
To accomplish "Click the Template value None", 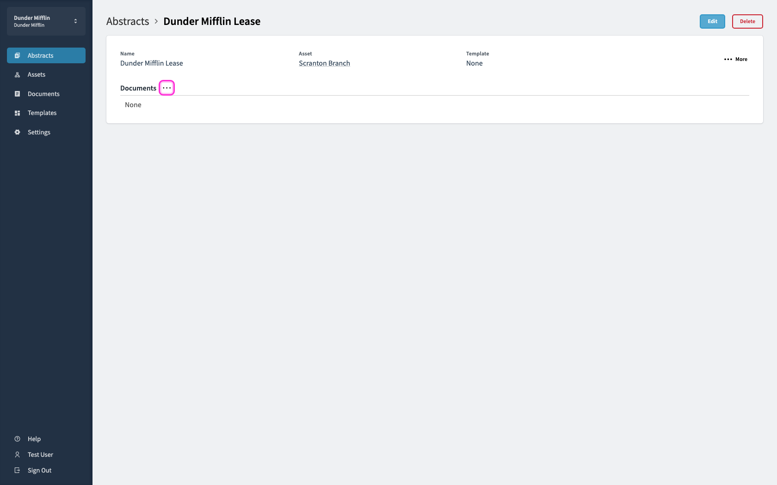I will (x=475, y=63).
